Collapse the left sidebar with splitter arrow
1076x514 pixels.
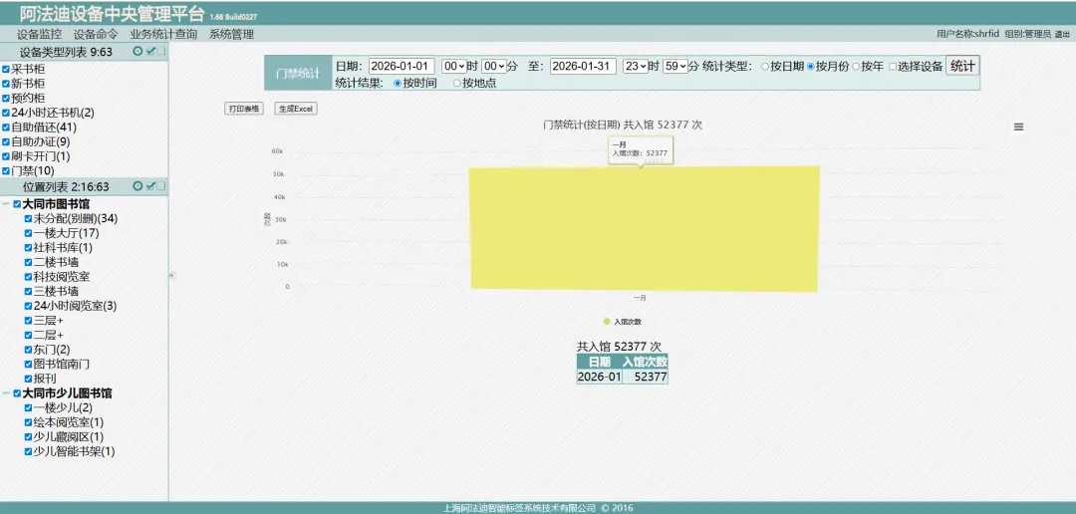(171, 275)
